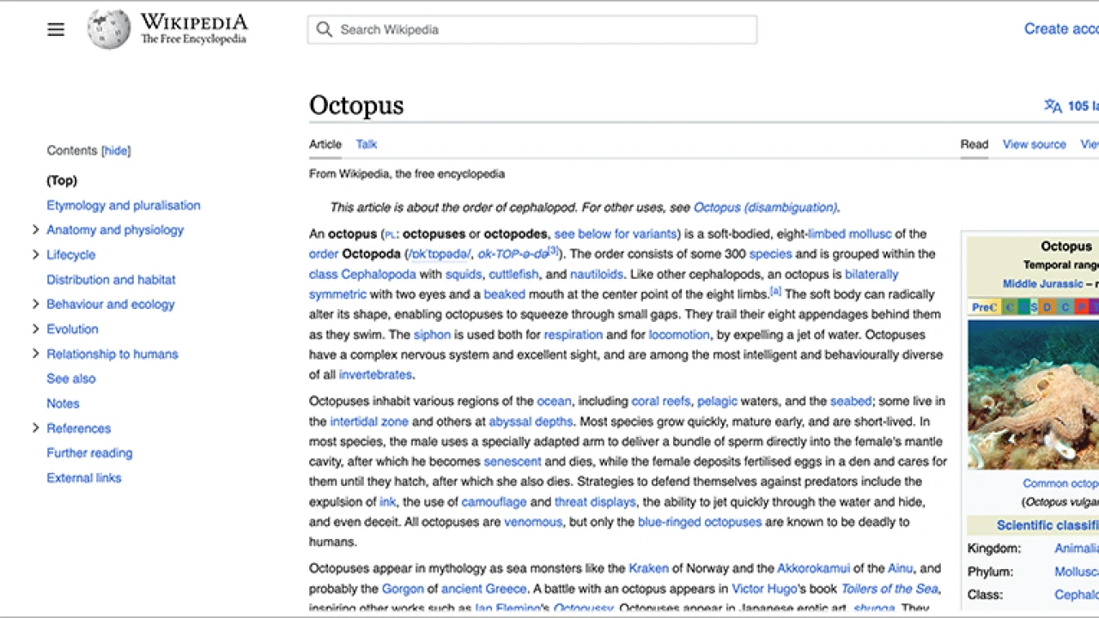The image size is (1099, 618).
Task: Select the View source tab
Action: (x=1034, y=144)
